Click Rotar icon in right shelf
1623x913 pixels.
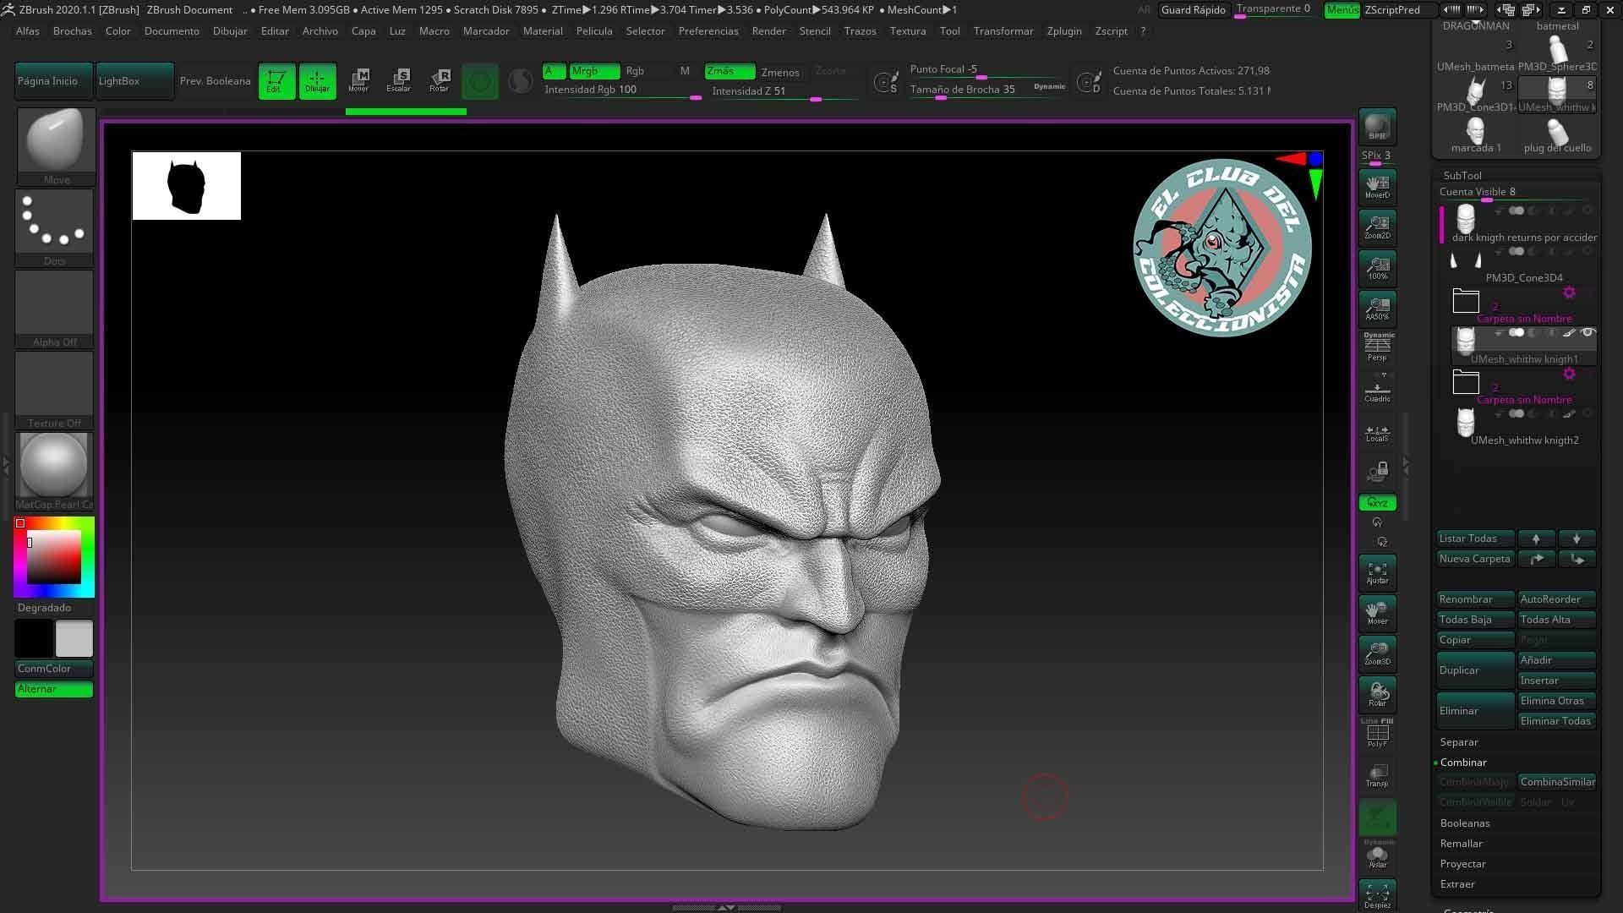[x=1377, y=694]
